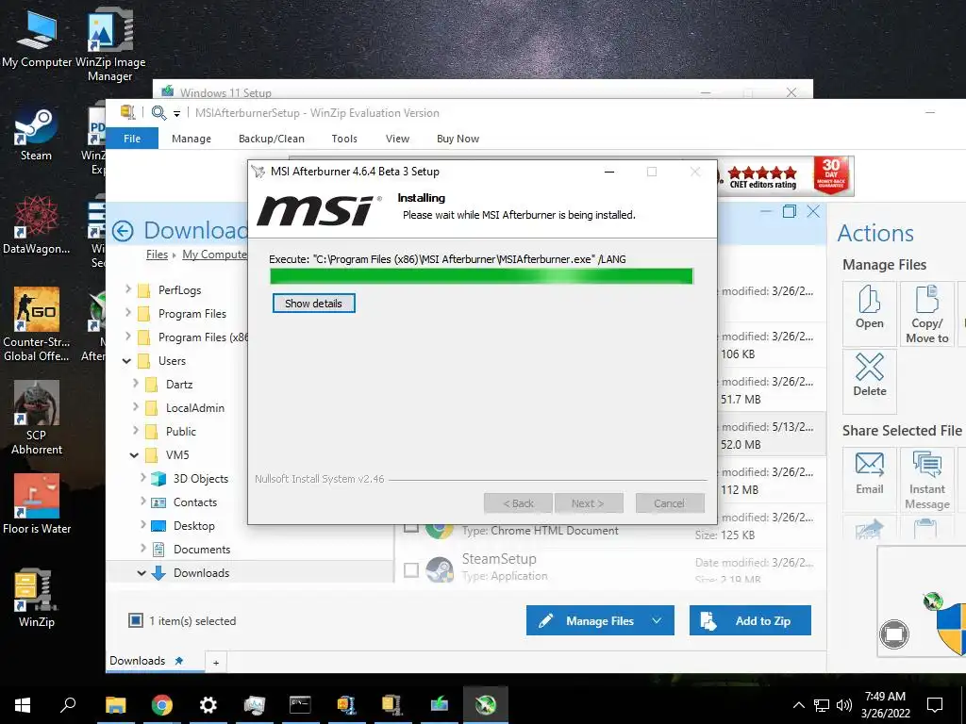Open the Manage Files dropdown arrow
Viewport: 966px width, 724px height.
(657, 620)
